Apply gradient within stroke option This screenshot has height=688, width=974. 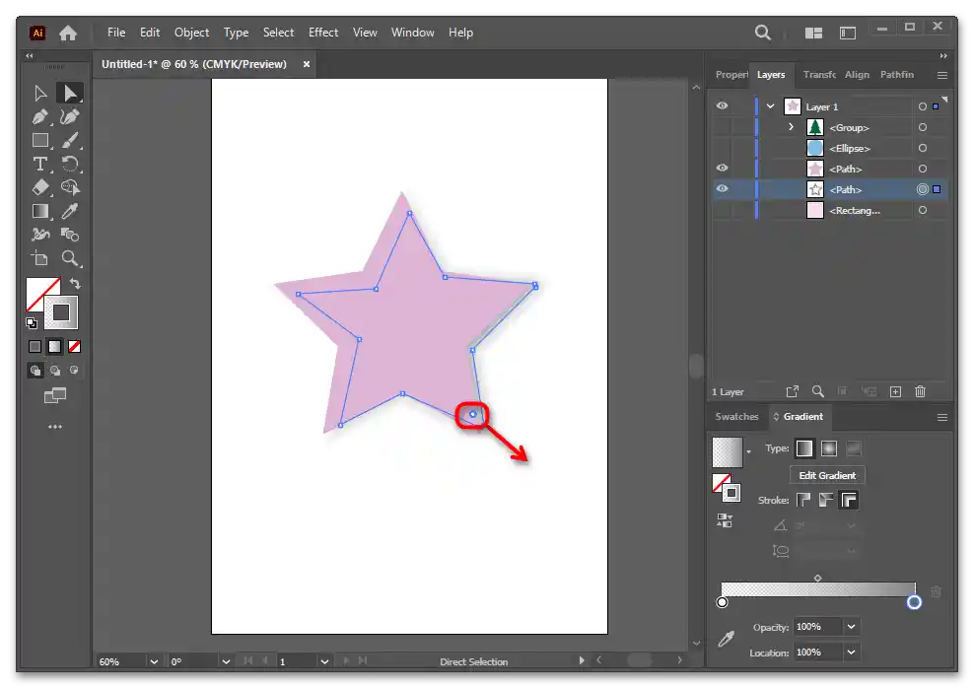[803, 500]
